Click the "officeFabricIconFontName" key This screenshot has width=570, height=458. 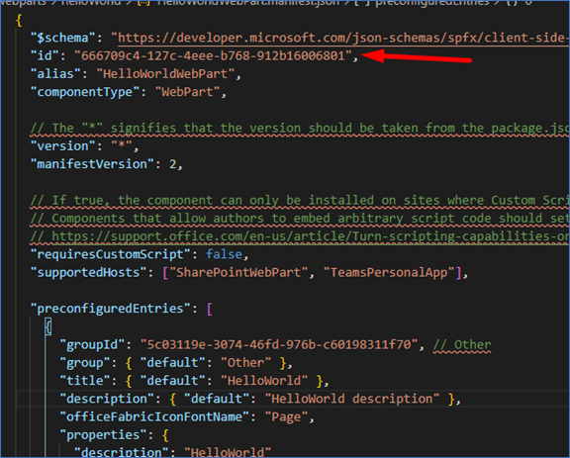(154, 417)
